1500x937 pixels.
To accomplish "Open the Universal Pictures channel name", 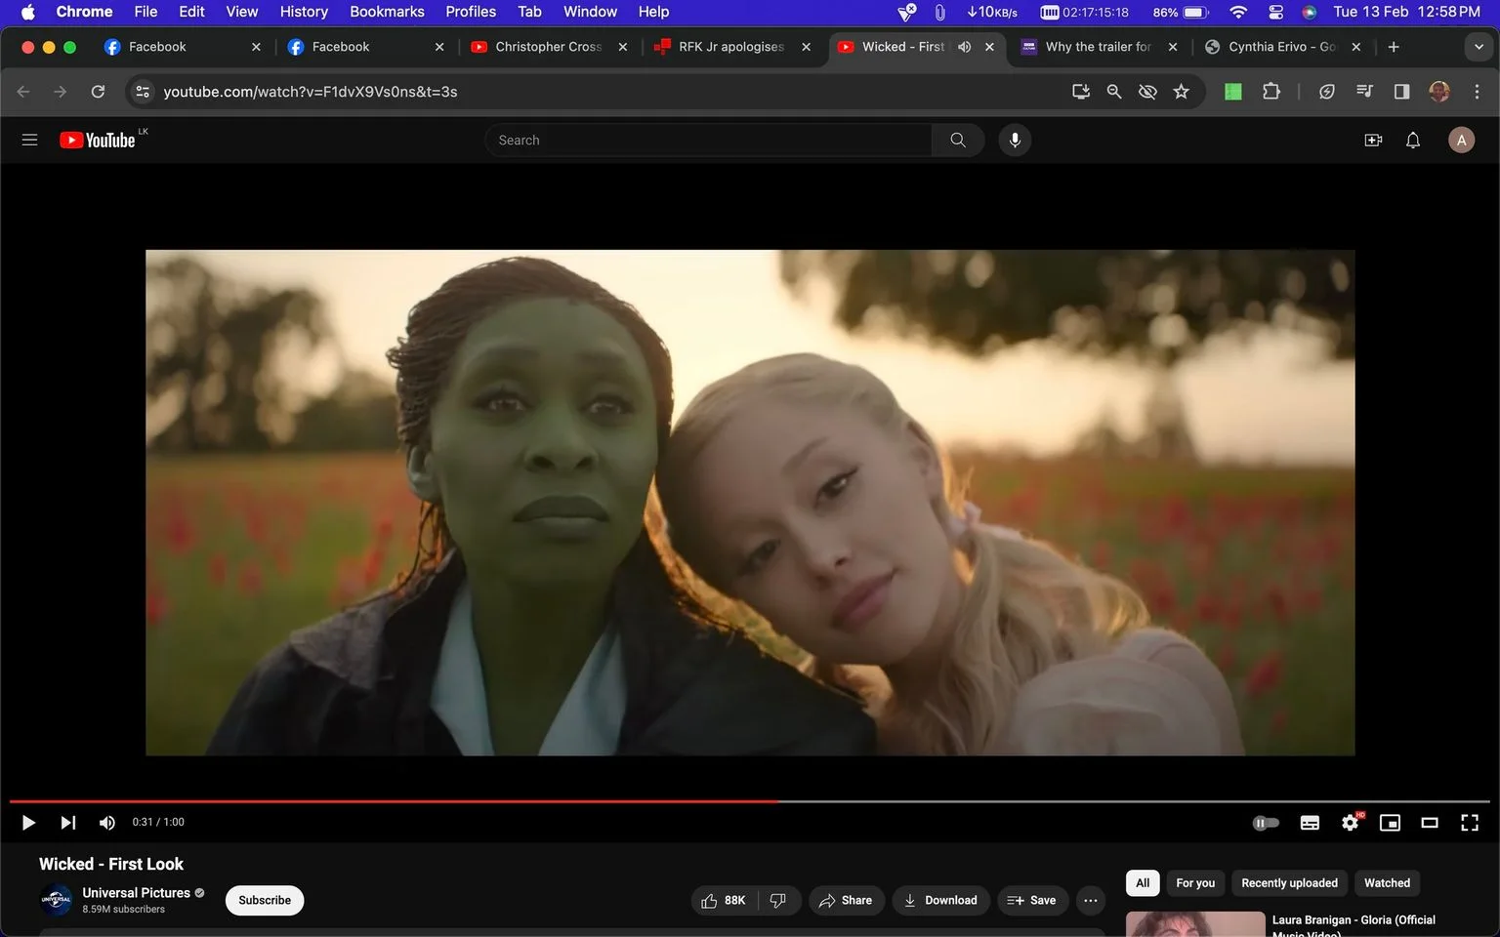I will tap(136, 892).
